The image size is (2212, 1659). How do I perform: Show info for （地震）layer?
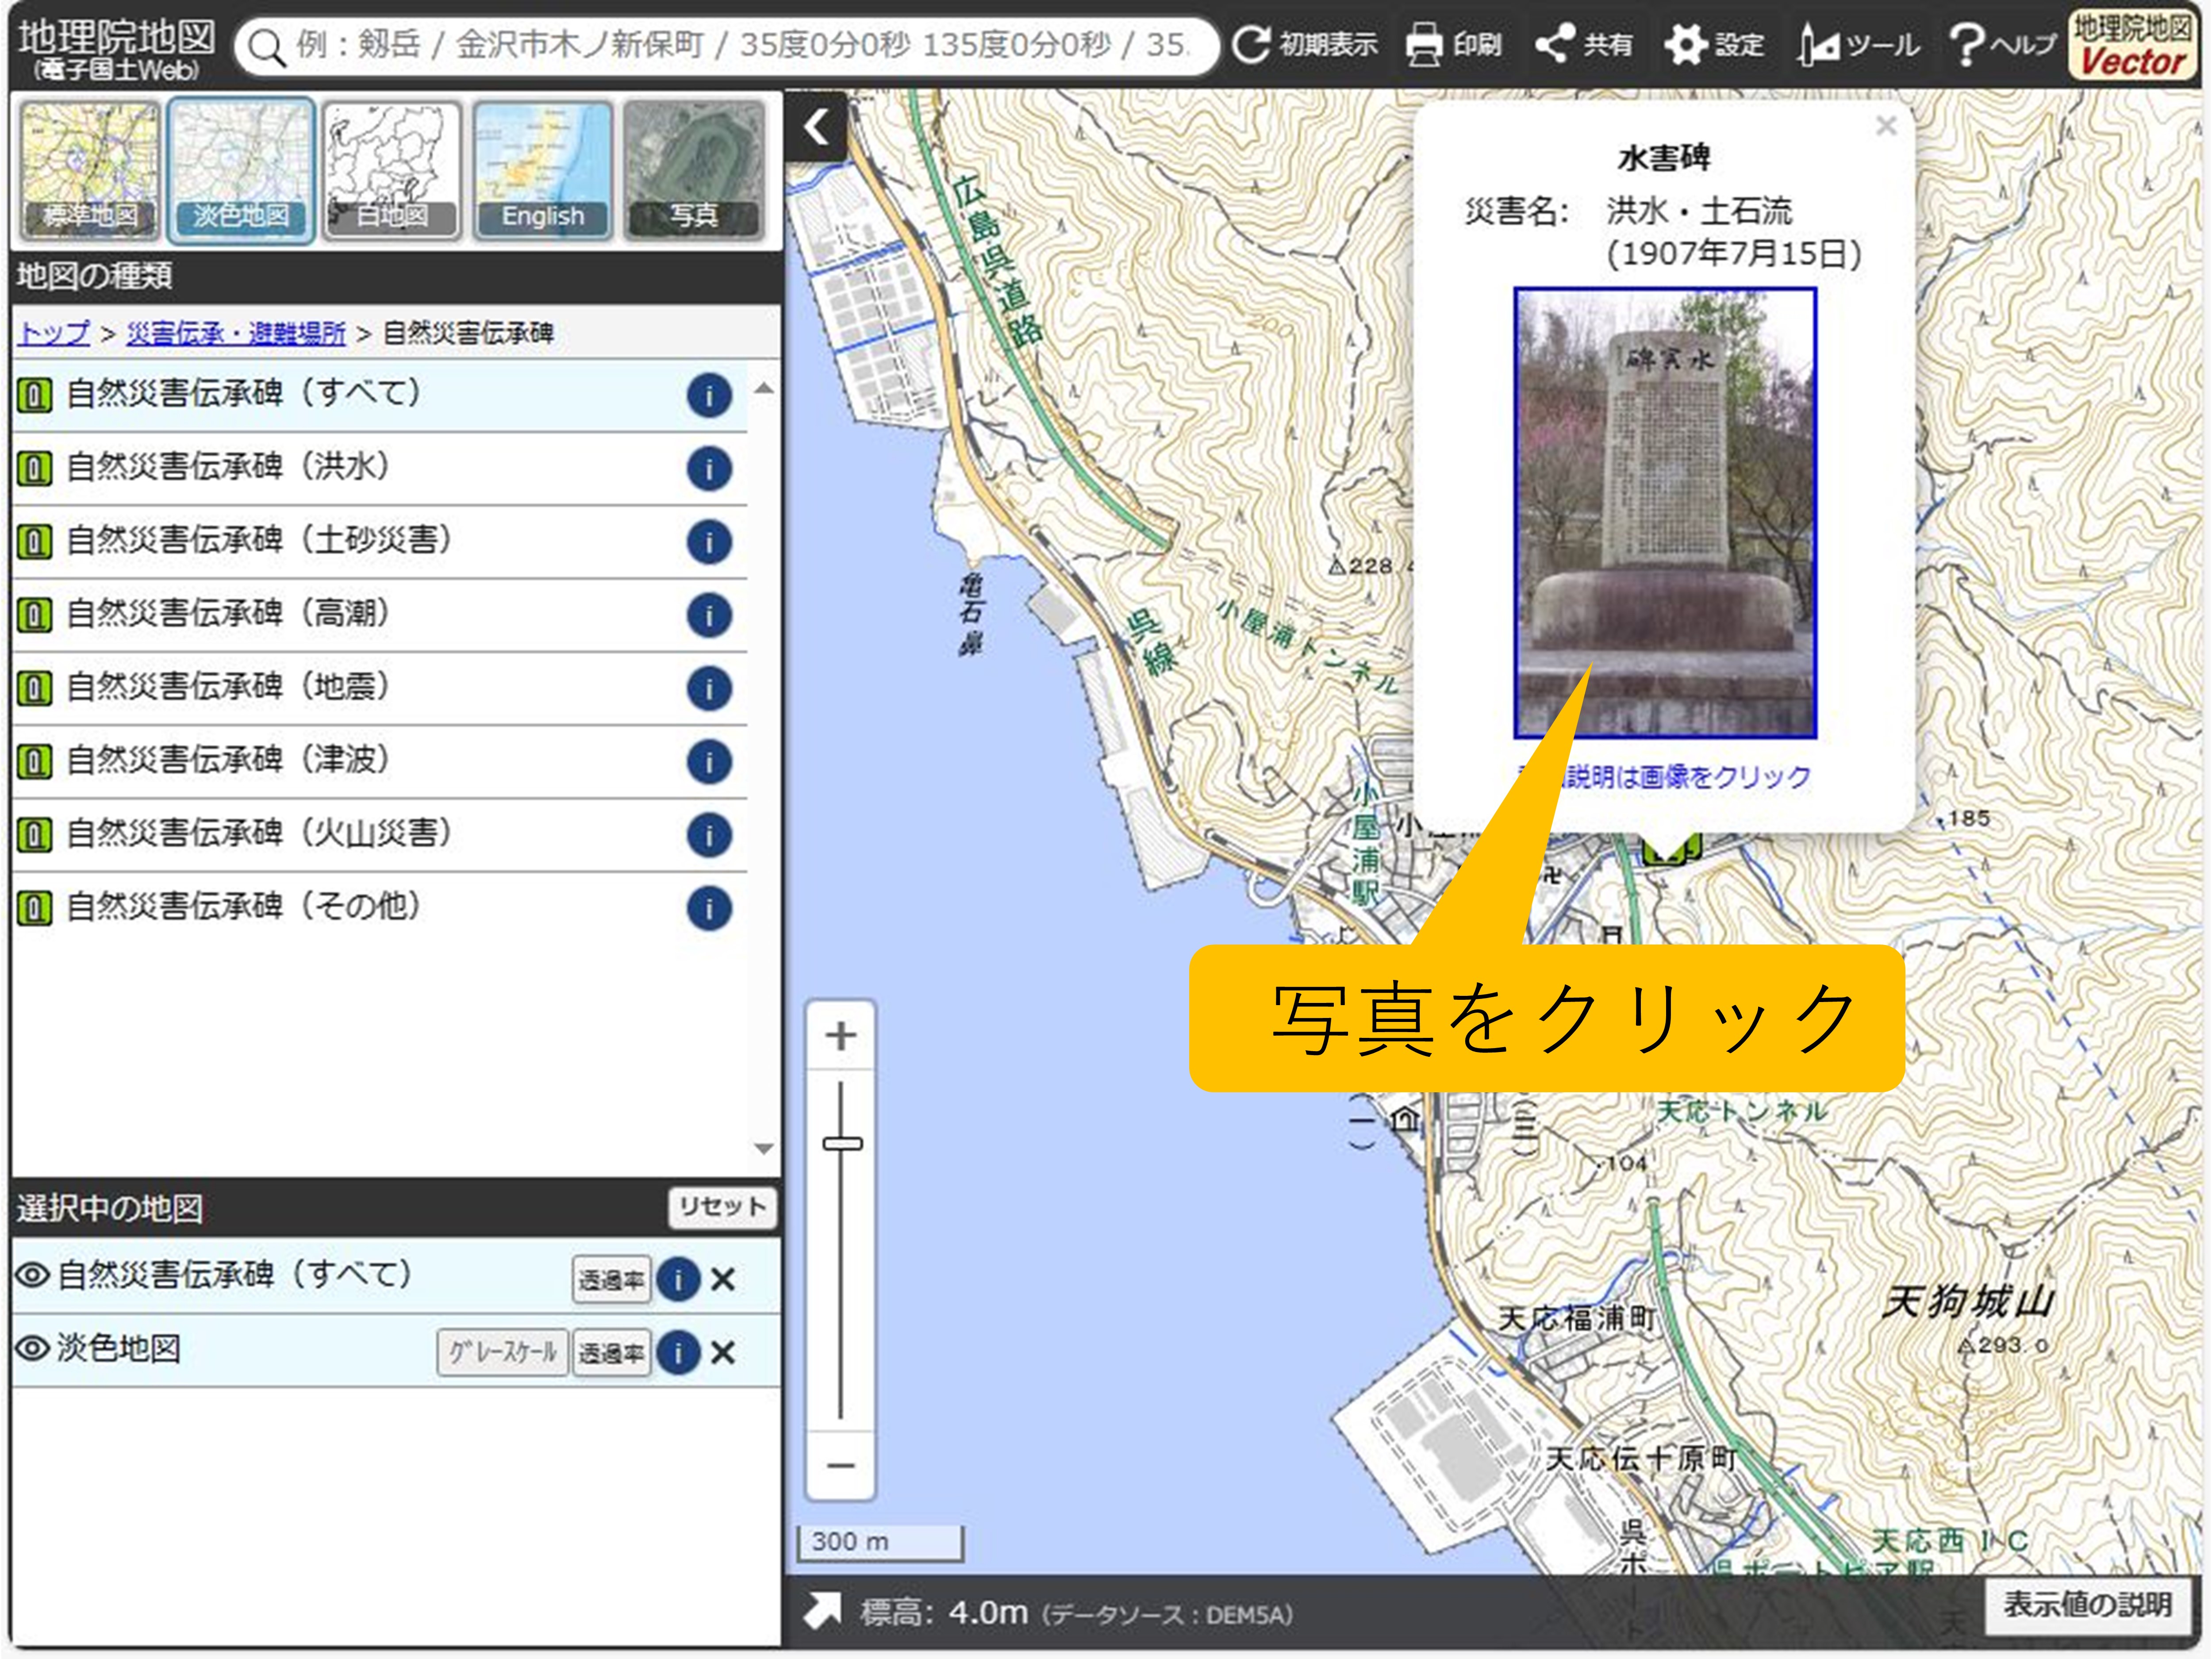click(x=709, y=689)
